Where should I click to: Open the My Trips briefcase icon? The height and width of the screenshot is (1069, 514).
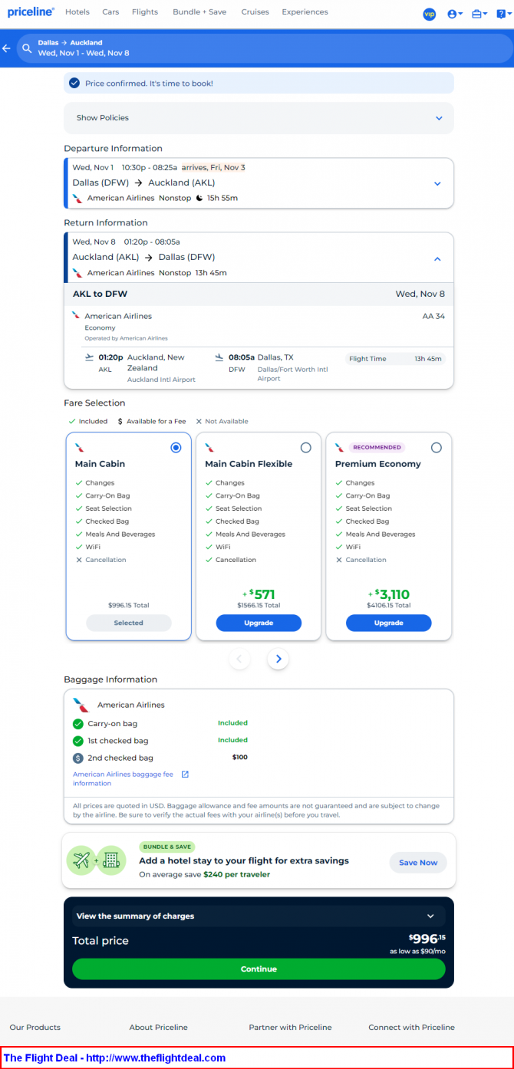(x=479, y=14)
